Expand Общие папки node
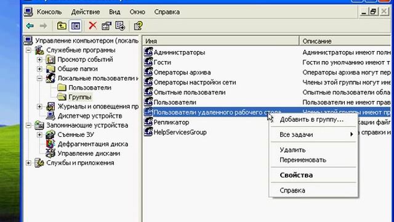Image resolution: width=394 pixels, height=222 pixels. click(x=39, y=69)
